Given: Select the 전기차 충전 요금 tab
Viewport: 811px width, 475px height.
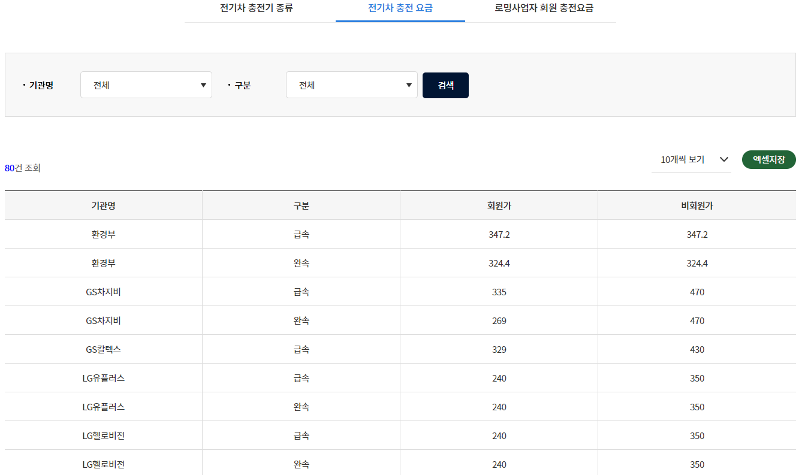Looking at the screenshot, I should tap(400, 8).
